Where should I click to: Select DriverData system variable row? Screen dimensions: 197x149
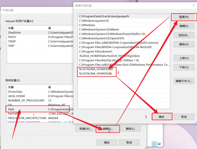40,92
